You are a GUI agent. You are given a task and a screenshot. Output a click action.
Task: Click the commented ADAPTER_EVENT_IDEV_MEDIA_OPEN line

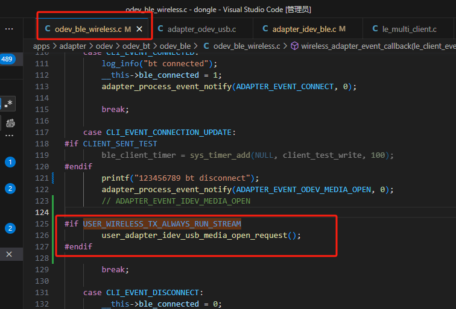(x=176, y=201)
